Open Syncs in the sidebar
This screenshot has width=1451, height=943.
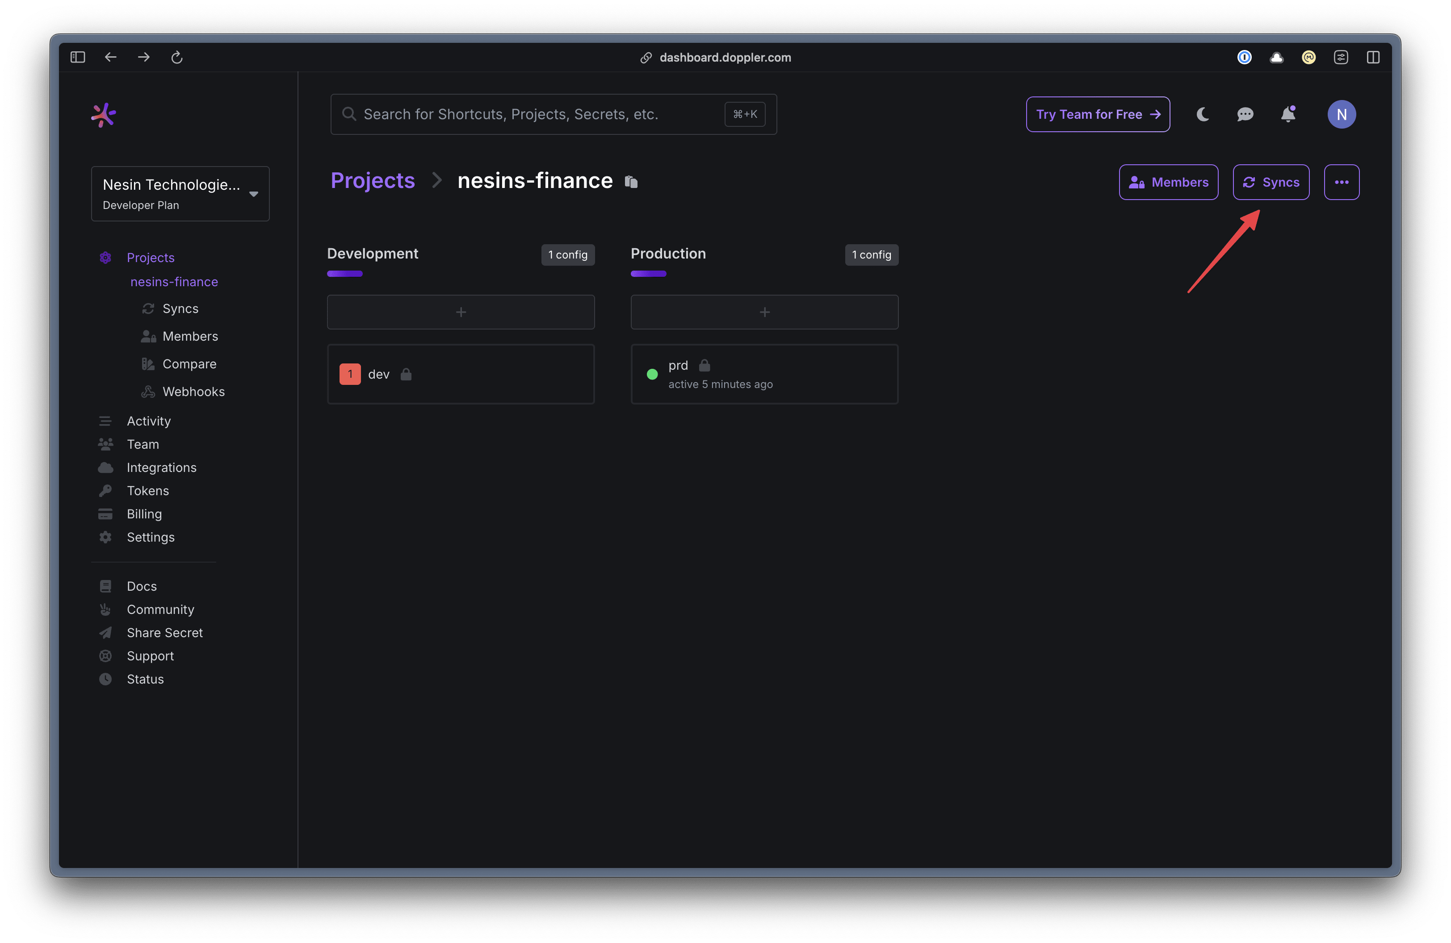coord(180,309)
